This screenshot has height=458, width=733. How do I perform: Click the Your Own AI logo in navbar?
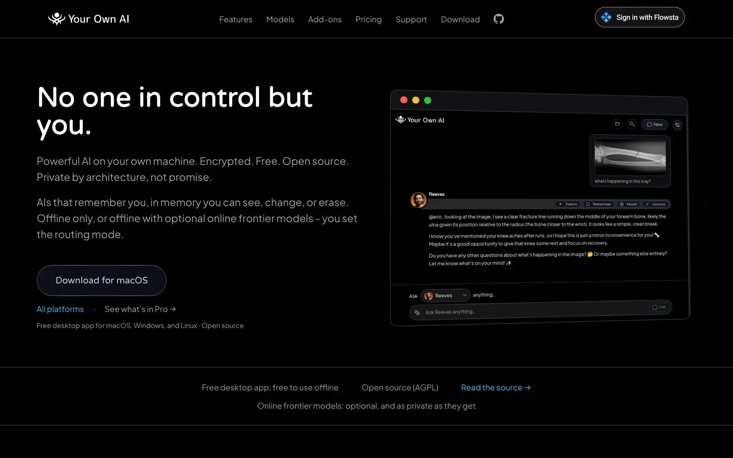coord(89,19)
